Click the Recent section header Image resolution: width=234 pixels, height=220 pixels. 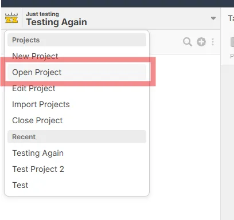(77, 137)
